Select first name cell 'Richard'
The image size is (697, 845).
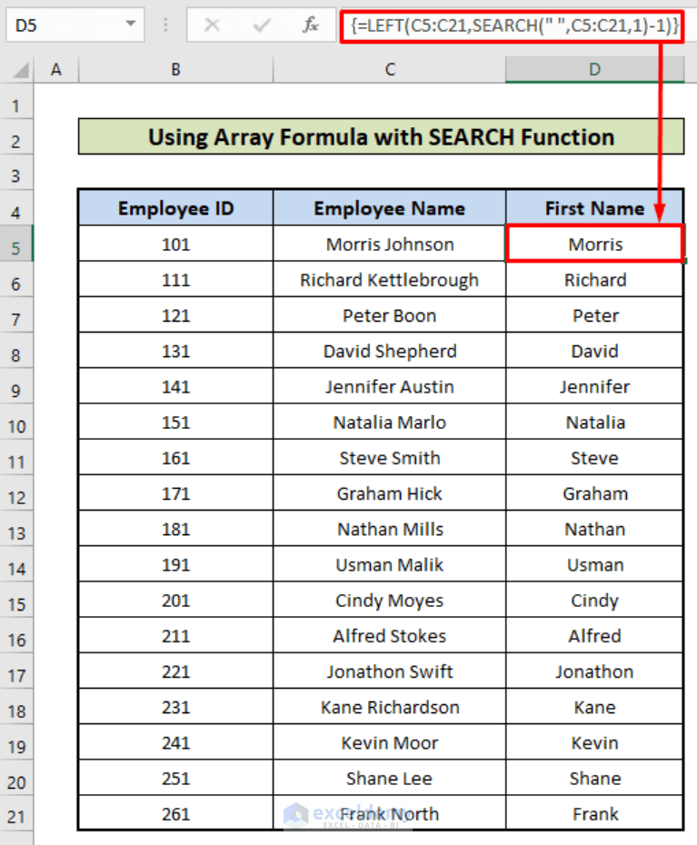(x=594, y=280)
